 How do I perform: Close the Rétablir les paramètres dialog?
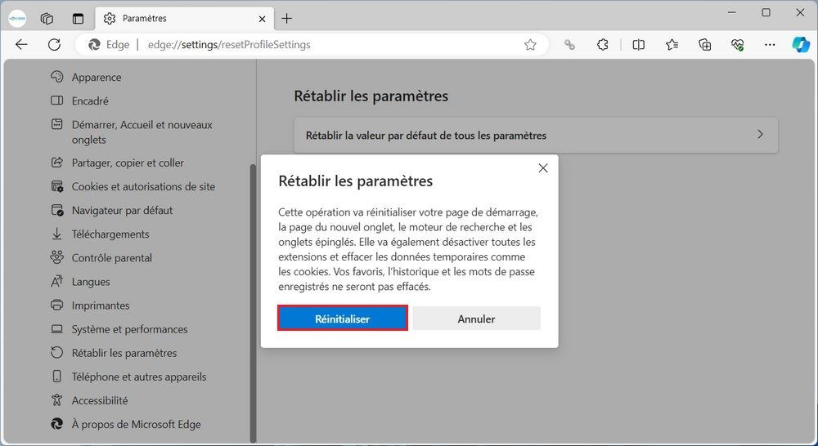point(543,168)
